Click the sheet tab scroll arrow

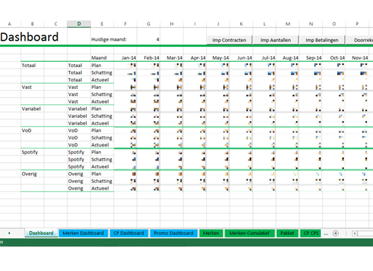(x=9, y=233)
